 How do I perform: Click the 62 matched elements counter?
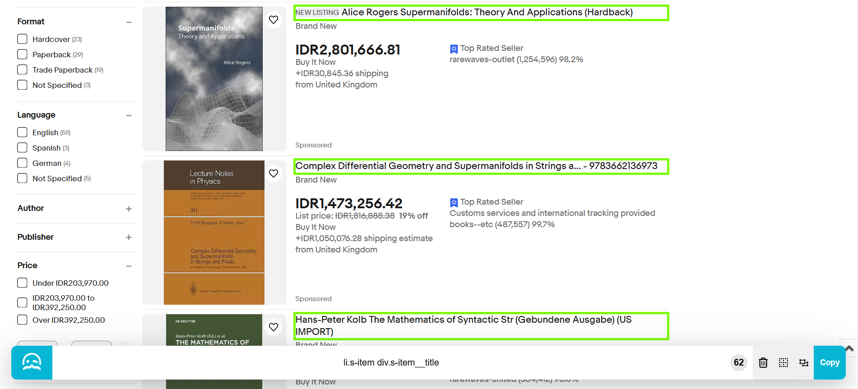[x=739, y=362]
